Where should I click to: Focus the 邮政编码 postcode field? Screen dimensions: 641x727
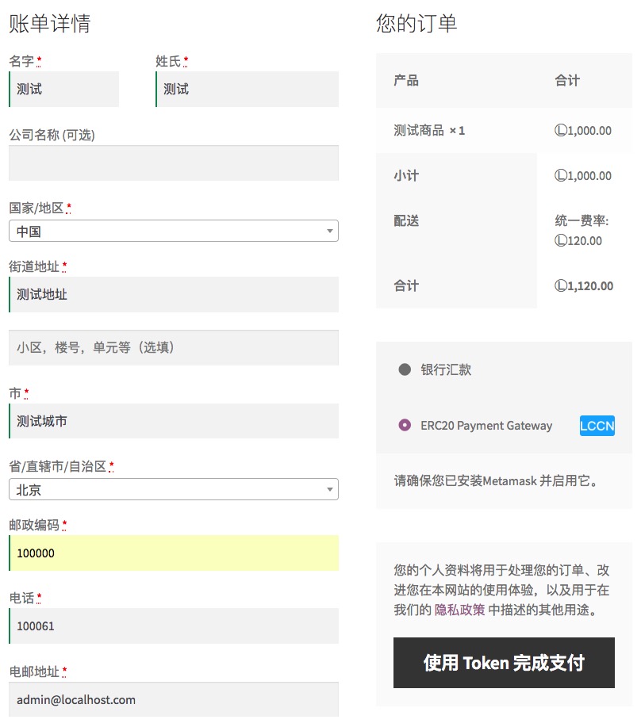[174, 553]
